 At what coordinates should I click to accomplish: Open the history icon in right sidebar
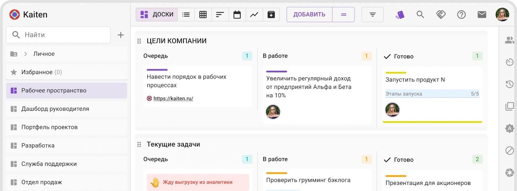(x=510, y=84)
